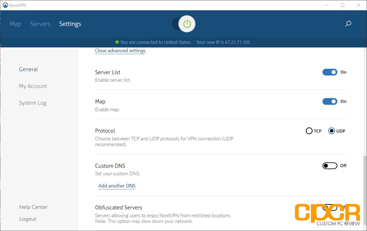Click the Protocol setting heading
This screenshot has height=231, width=367.
[105, 131]
